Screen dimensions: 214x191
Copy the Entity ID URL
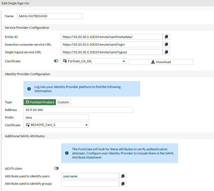(x=166, y=37)
